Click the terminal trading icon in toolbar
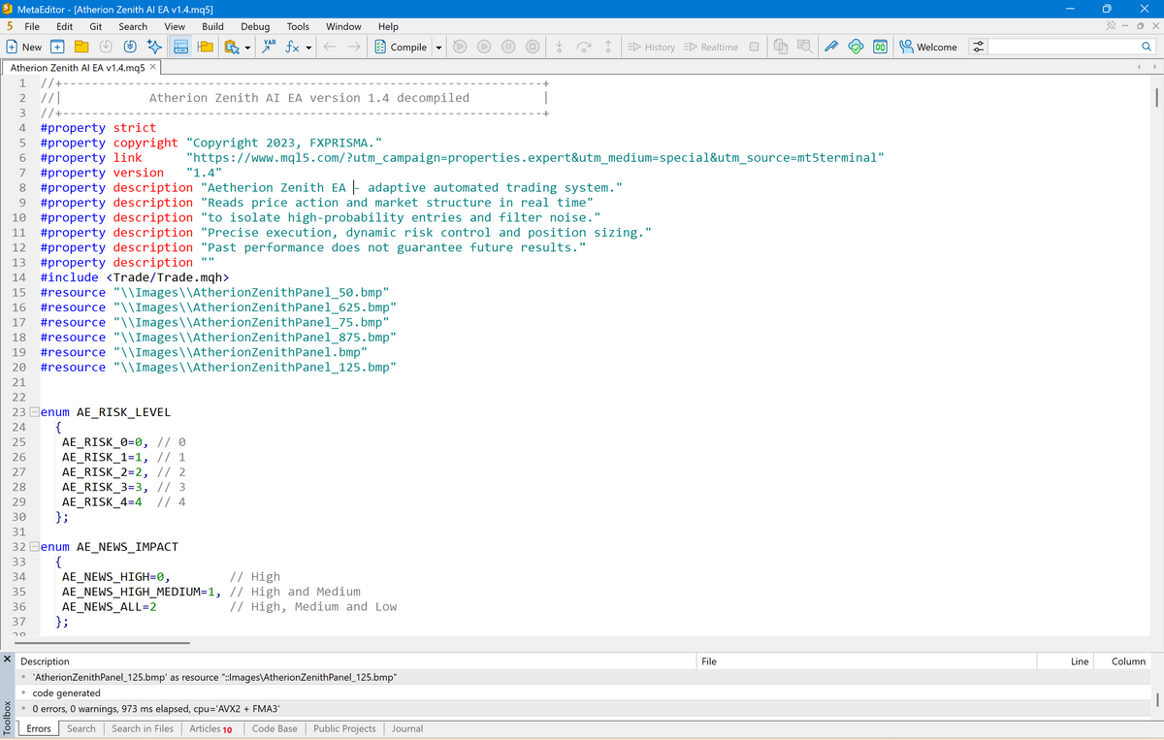Screen dimensions: 1164x740 pos(879,47)
